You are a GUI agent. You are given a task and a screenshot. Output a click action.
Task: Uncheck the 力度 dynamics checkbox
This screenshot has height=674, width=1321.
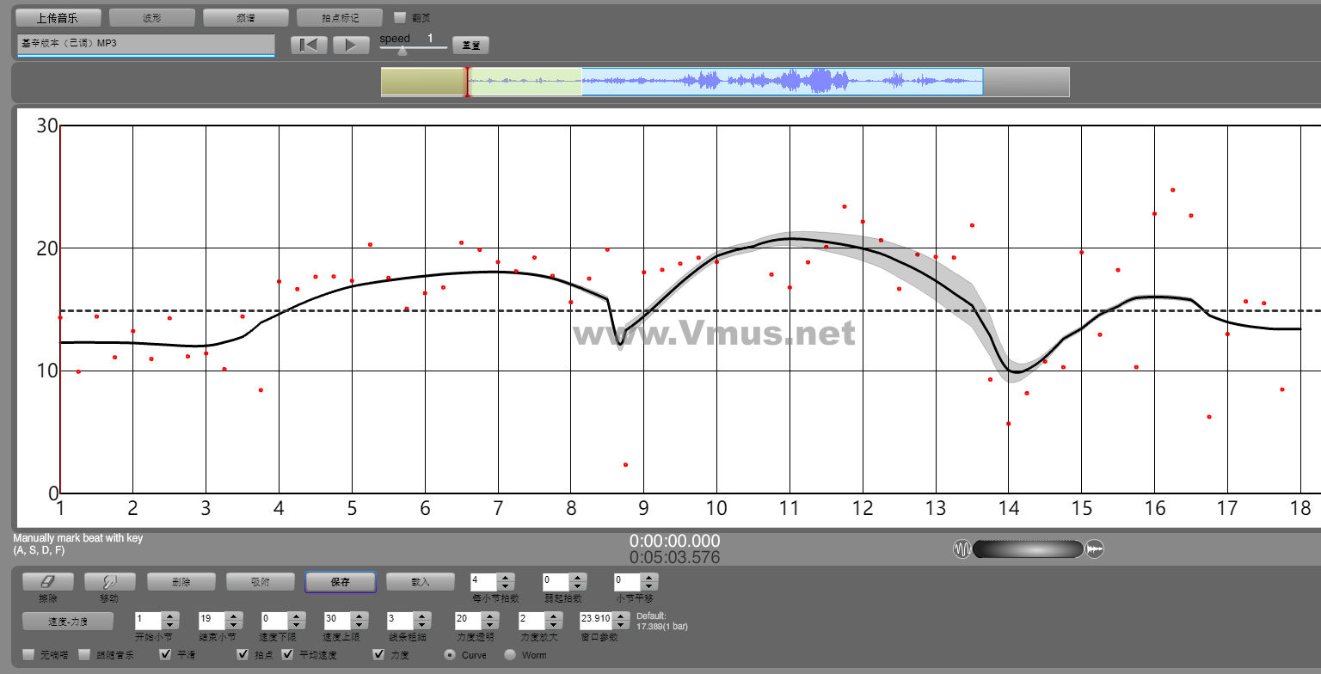click(x=378, y=654)
